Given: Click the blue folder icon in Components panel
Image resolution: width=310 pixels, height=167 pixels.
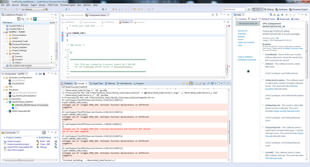Looking at the screenshot, I should point(40,74).
